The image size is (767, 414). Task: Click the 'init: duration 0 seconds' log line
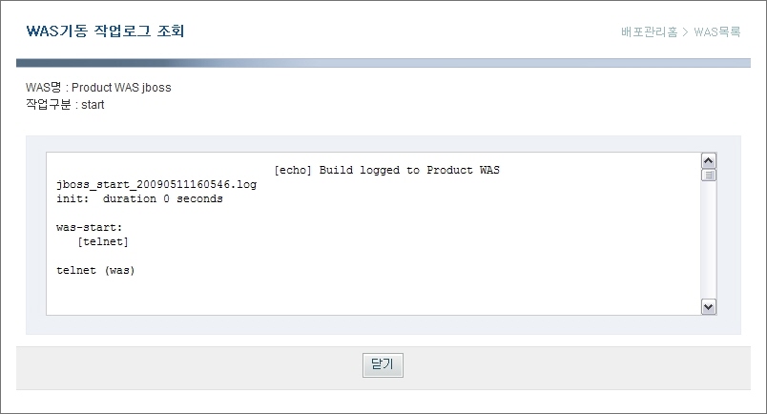click(139, 199)
